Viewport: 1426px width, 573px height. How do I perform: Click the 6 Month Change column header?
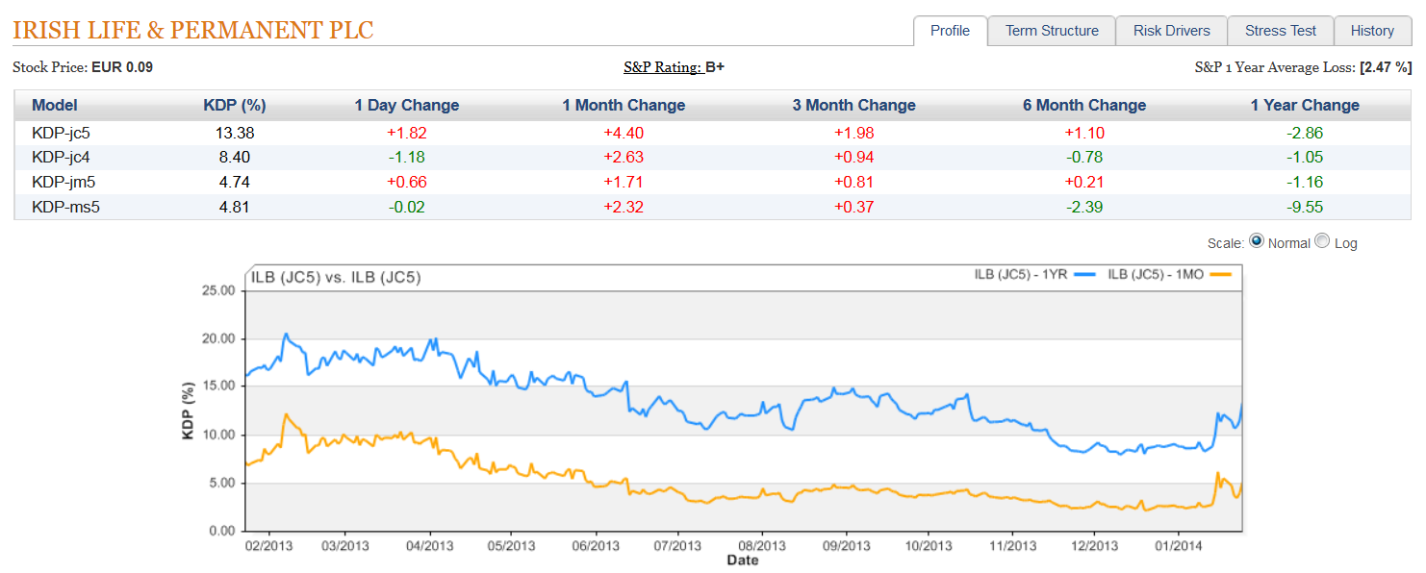click(x=1084, y=106)
